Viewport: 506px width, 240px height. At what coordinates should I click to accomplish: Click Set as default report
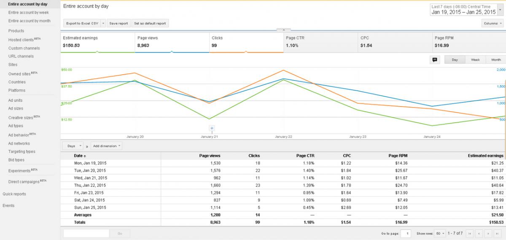pyautogui.click(x=150, y=24)
